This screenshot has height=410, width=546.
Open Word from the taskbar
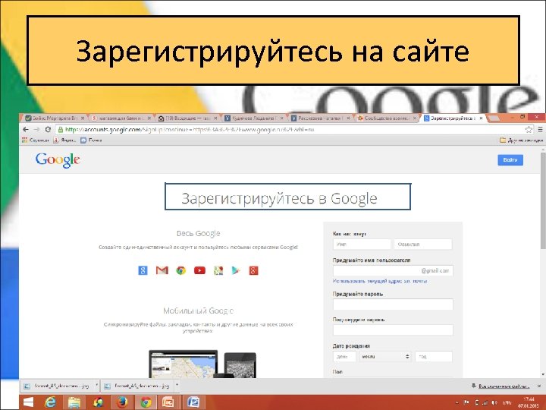click(x=193, y=402)
